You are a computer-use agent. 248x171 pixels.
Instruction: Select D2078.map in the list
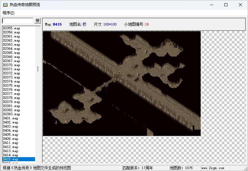click(x=19, y=98)
